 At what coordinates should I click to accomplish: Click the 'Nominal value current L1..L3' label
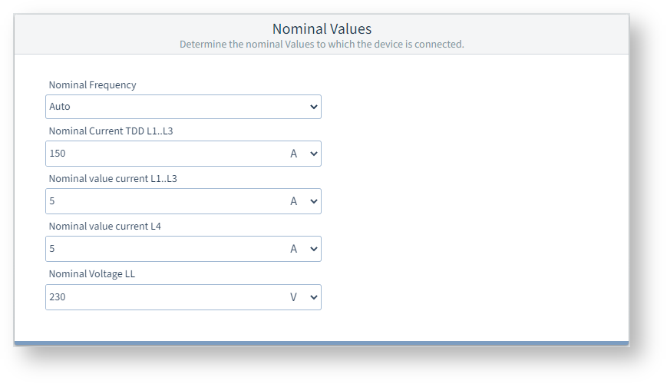pyautogui.click(x=113, y=179)
